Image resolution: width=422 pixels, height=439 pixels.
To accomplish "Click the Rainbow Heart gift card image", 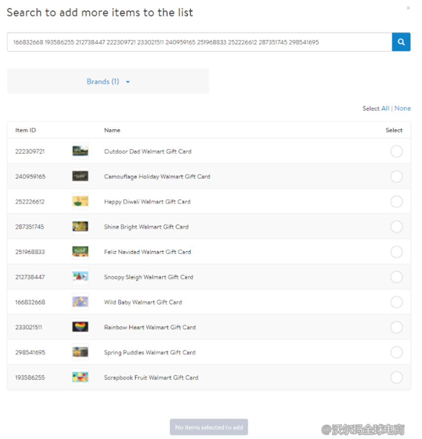I will [80, 327].
